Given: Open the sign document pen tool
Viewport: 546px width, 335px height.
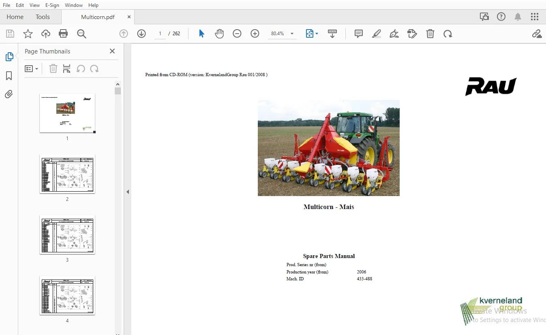Looking at the screenshot, I should (394, 34).
